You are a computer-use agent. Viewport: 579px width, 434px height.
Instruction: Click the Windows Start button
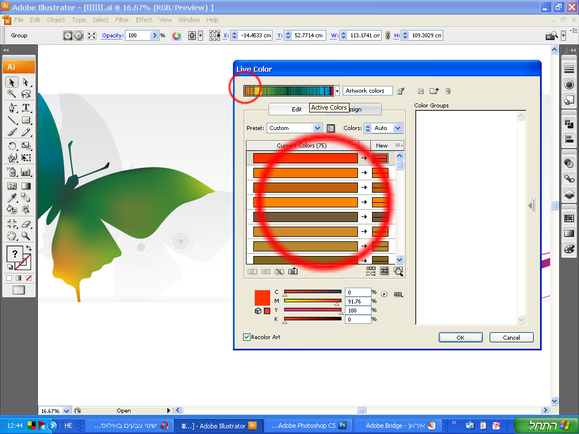coord(546,425)
